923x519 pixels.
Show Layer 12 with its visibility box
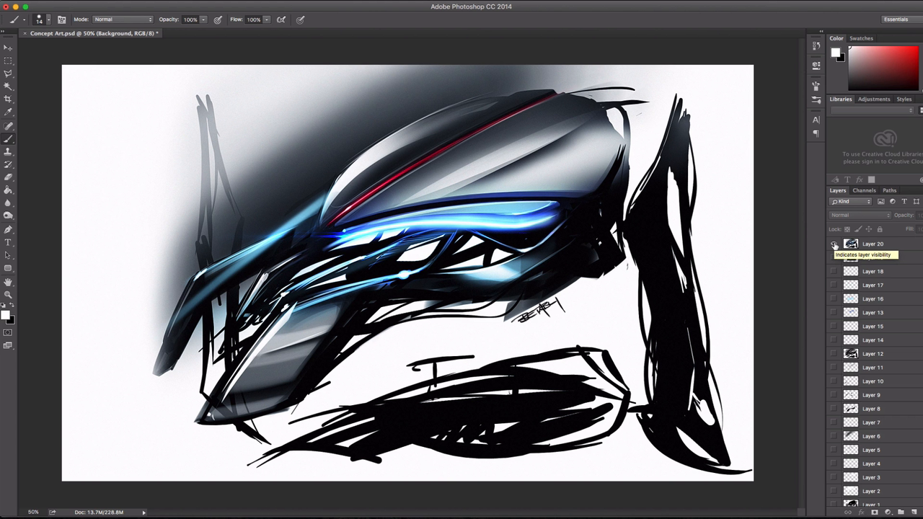834,353
